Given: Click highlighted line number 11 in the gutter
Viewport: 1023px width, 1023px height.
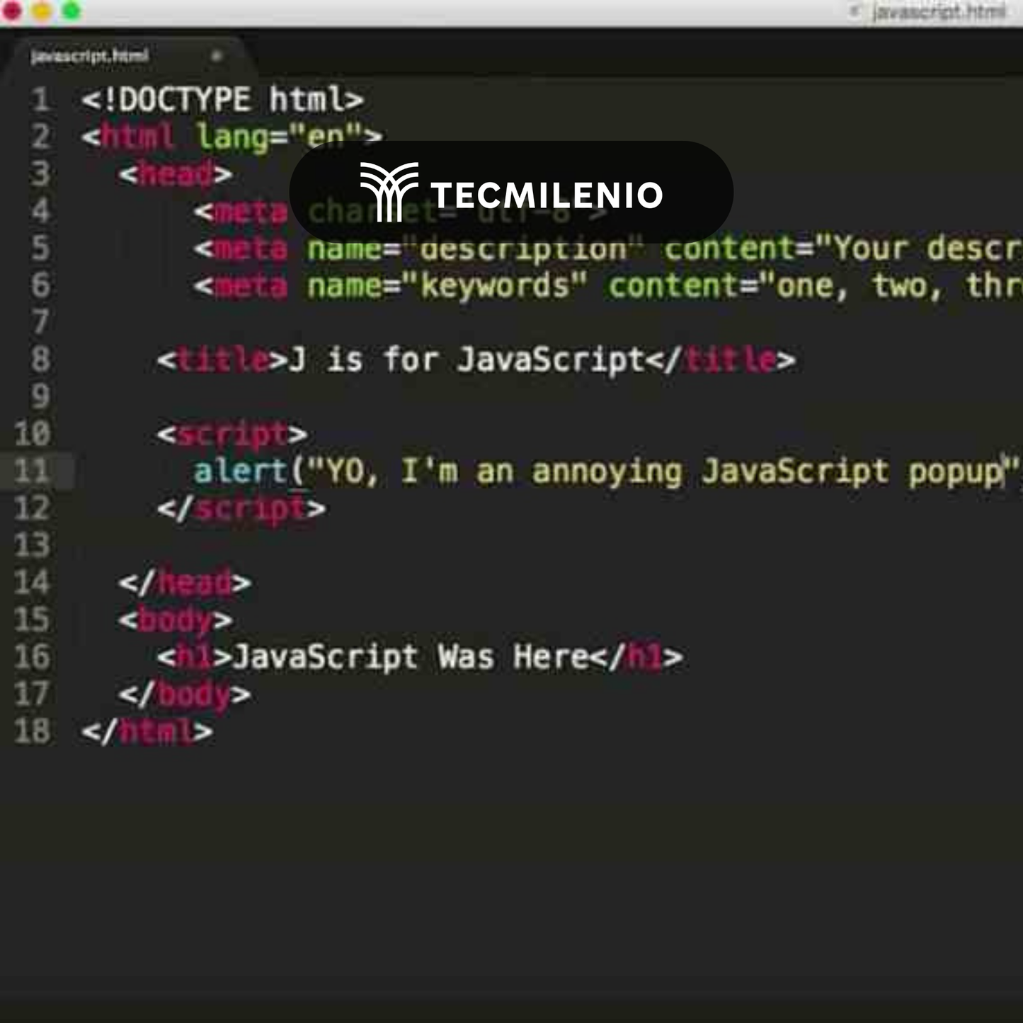Looking at the screenshot, I should tap(32, 472).
